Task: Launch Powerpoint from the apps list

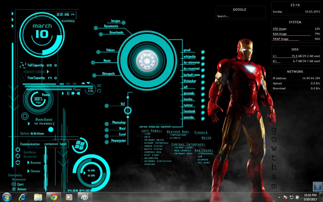Action: pos(118,141)
